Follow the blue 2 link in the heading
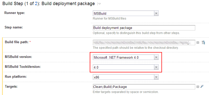 coord(36,4)
